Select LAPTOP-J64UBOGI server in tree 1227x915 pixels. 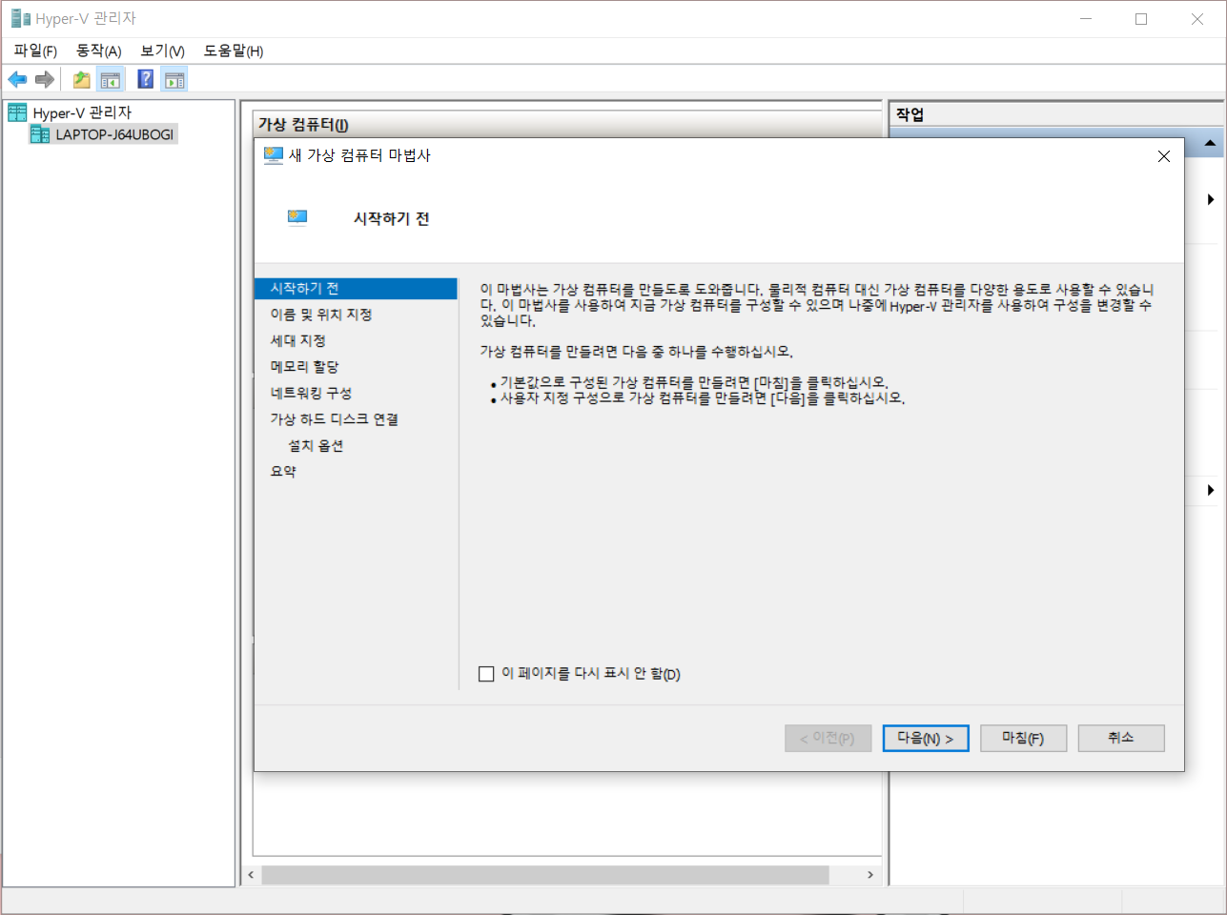coord(103,134)
